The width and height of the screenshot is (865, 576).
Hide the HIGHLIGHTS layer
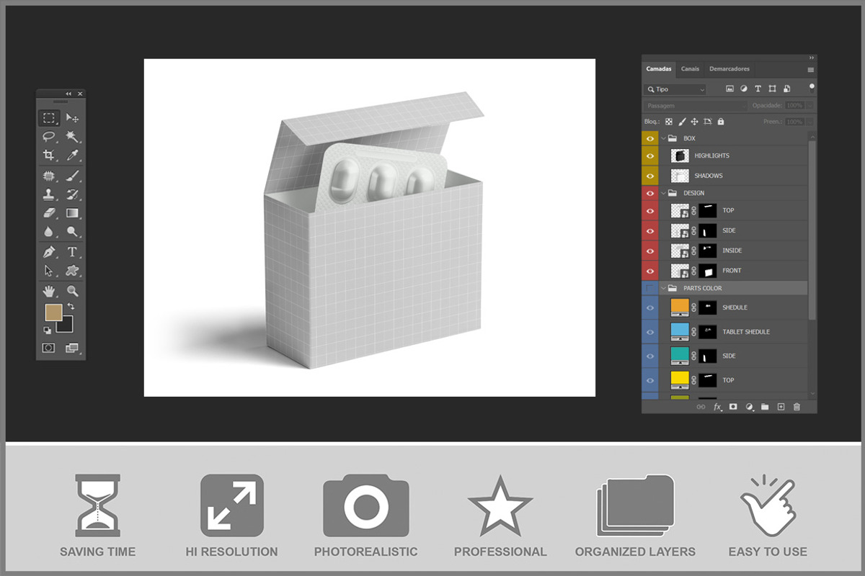point(650,156)
